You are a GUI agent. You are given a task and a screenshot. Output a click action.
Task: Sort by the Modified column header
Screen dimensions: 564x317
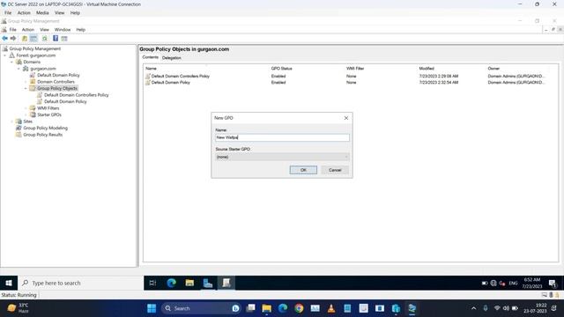pos(427,69)
